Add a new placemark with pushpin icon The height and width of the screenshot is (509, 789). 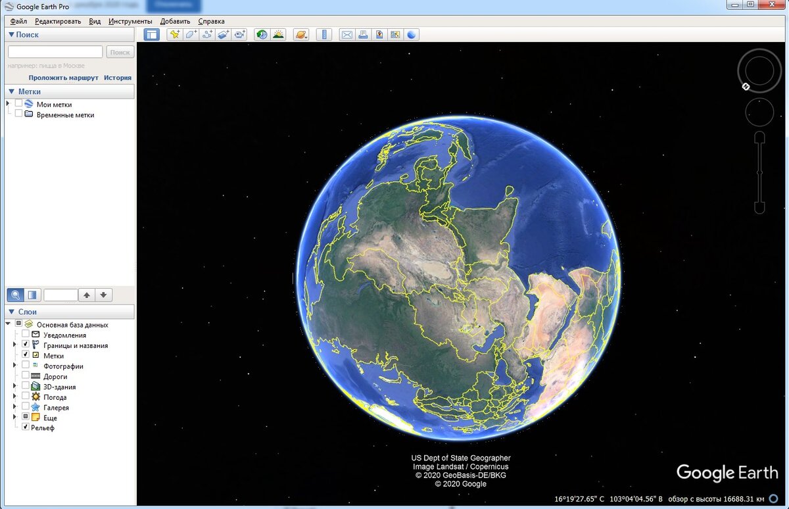click(x=175, y=34)
